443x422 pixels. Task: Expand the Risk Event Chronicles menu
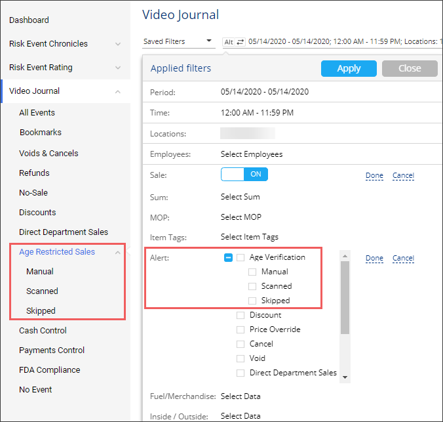click(117, 44)
